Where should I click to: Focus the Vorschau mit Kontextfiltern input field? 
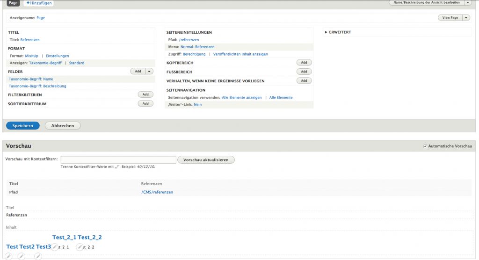point(118,160)
